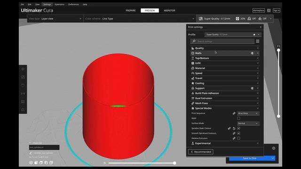Open the Surface Mode dropdown
This screenshot has width=301, height=169.
coord(248,123)
